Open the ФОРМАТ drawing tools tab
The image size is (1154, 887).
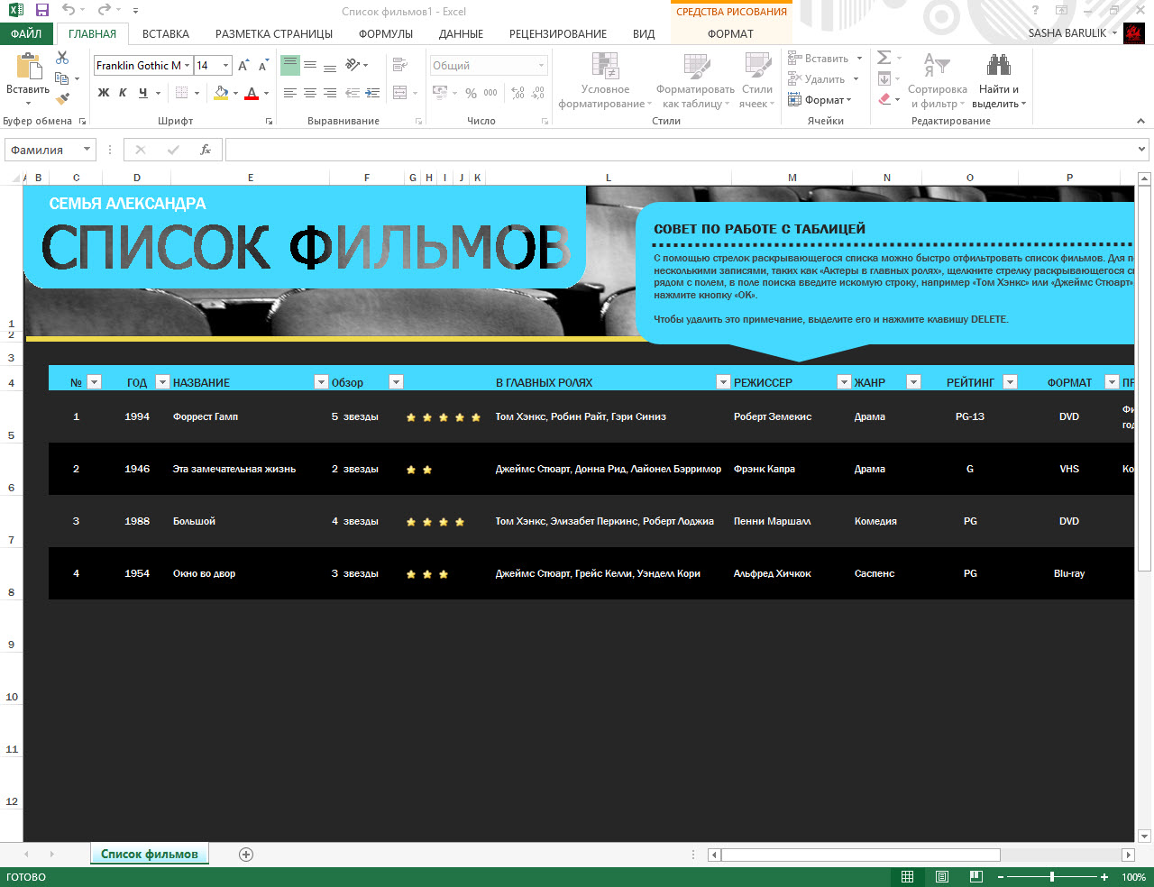point(730,34)
